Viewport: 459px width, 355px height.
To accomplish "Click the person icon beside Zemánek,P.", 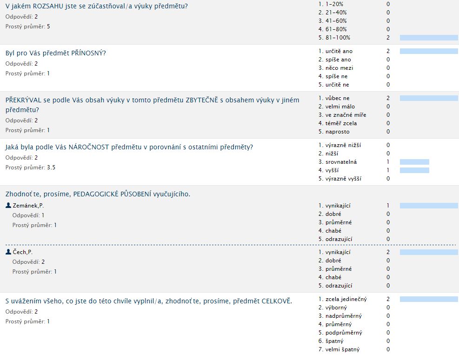I will pos(8,205).
